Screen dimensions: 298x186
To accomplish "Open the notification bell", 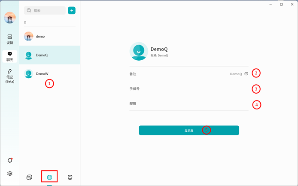I will pyautogui.click(x=9, y=160).
